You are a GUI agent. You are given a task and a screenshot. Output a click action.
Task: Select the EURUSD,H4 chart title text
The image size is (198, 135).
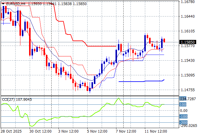pos(16,4)
